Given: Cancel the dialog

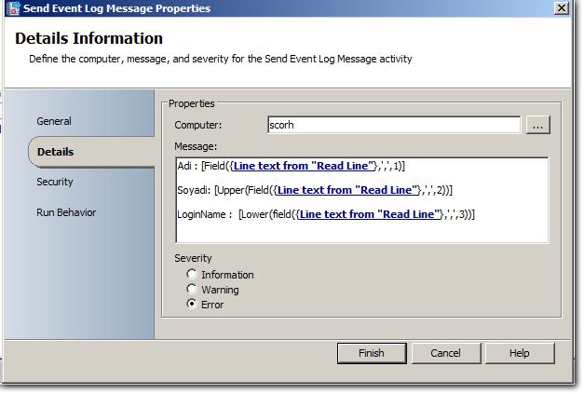Looking at the screenshot, I should click(x=446, y=353).
